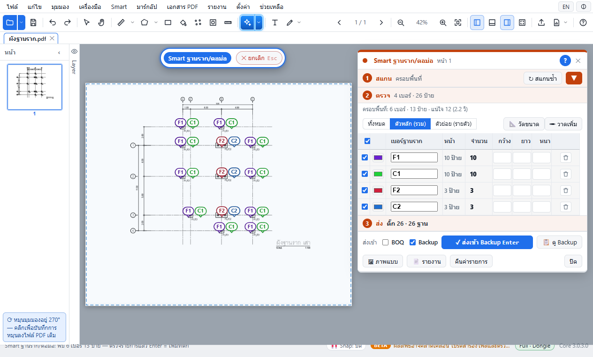This screenshot has height=357, width=593.
Task: Open the F1 row purple color swatch
Action: pos(378,158)
